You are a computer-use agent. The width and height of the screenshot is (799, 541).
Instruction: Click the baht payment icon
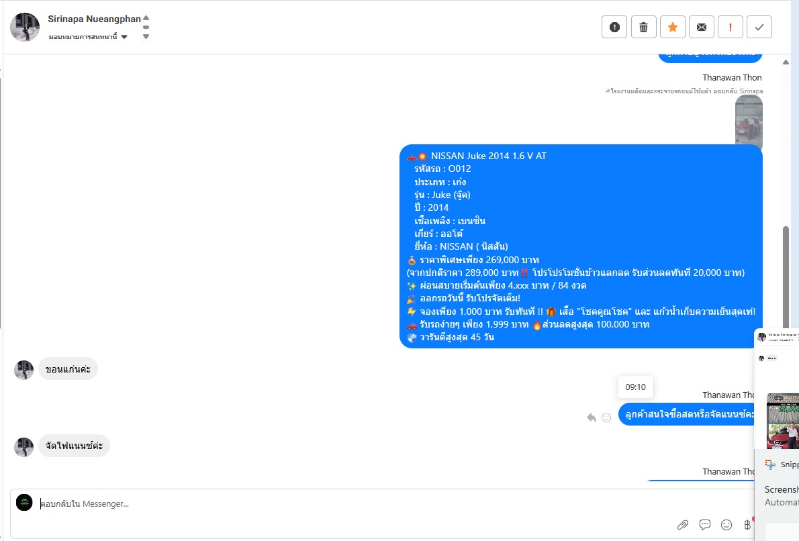point(747,525)
